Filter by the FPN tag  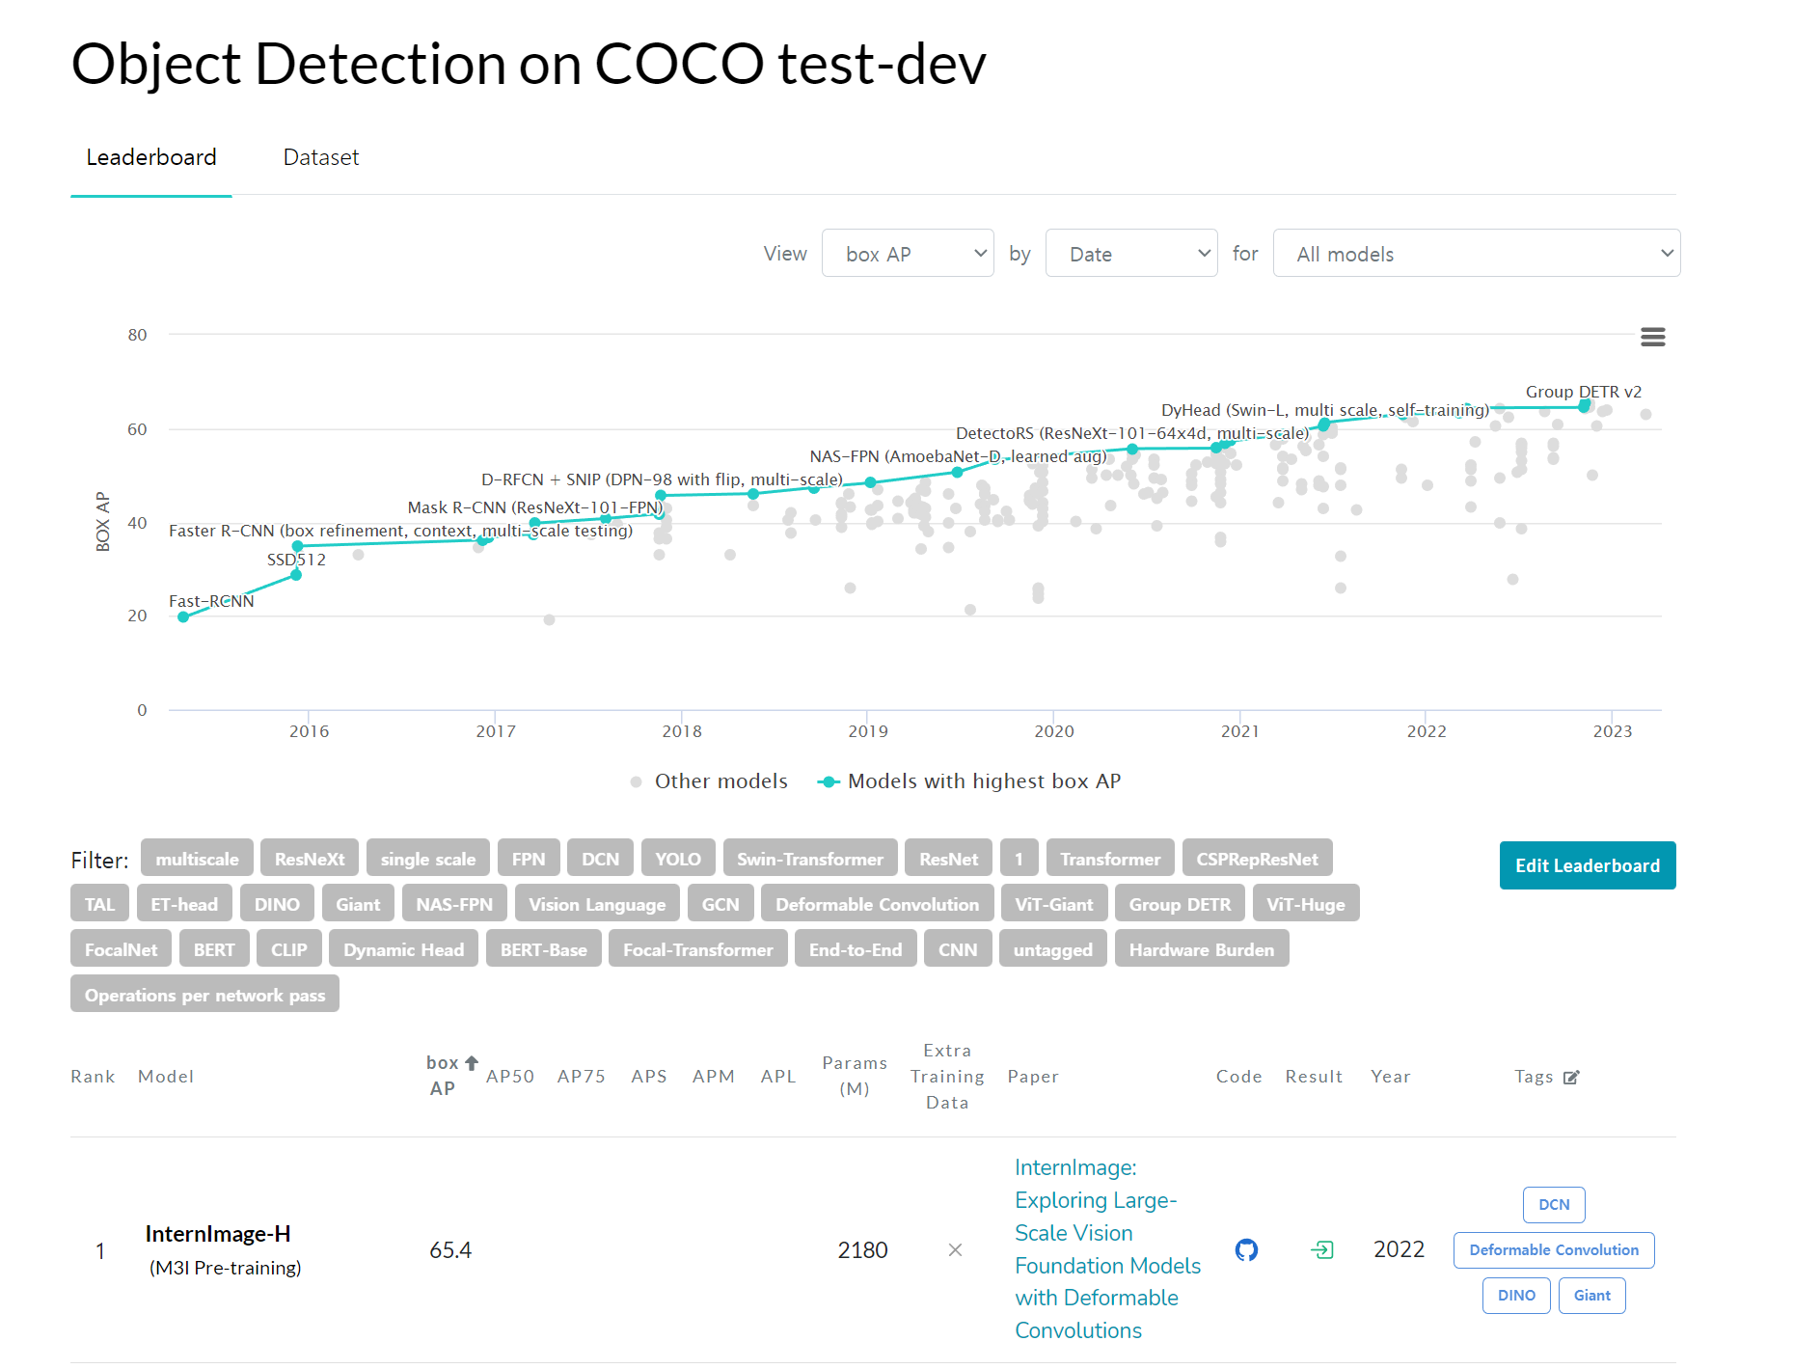(x=529, y=859)
